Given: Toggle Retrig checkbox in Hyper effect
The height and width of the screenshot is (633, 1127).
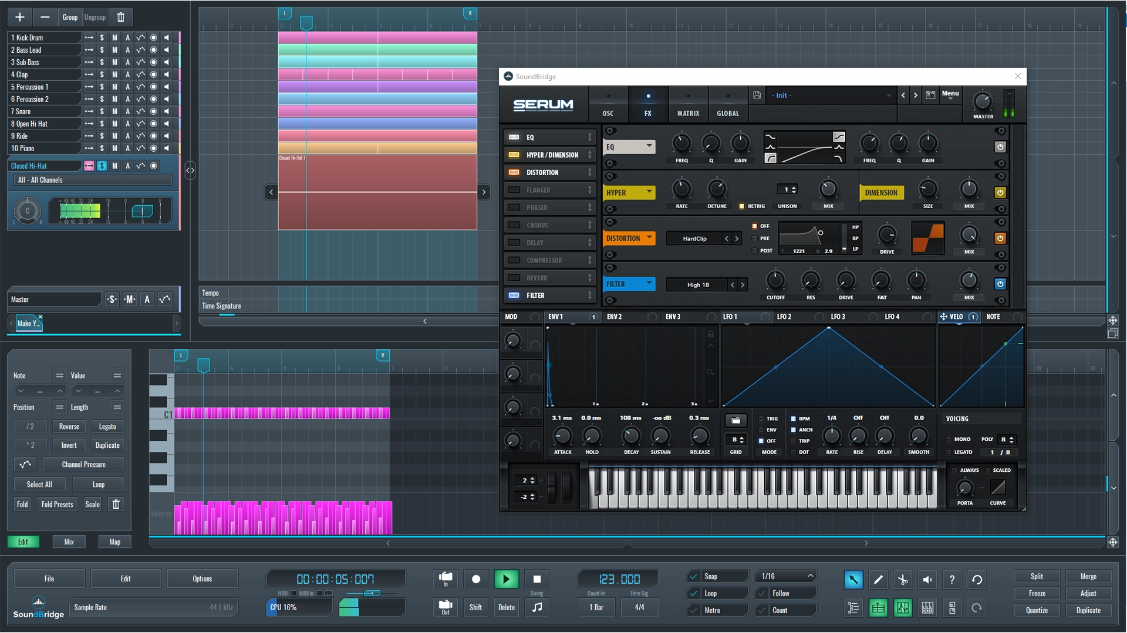Looking at the screenshot, I should (x=742, y=206).
